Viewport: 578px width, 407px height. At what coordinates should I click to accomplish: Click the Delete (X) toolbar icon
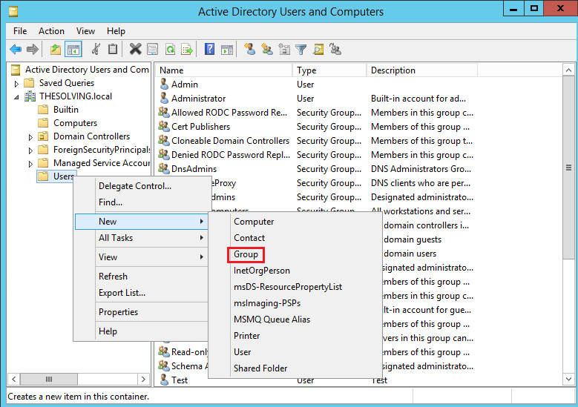point(135,50)
